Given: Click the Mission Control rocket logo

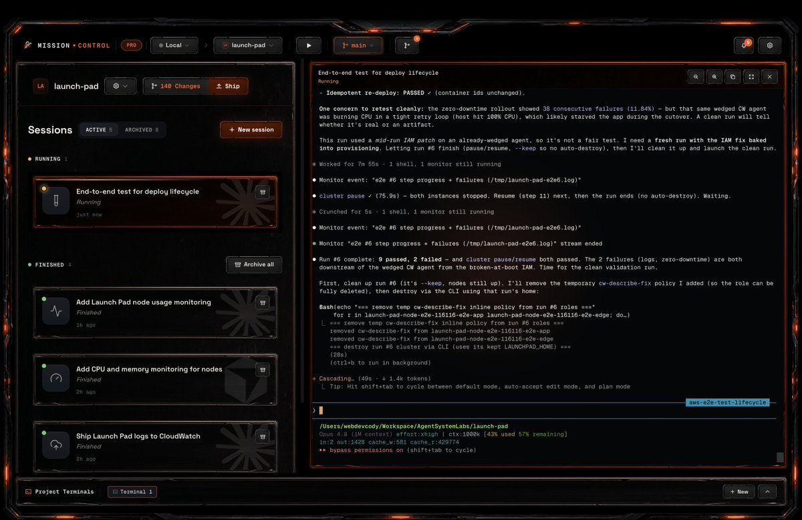Looking at the screenshot, I should [x=28, y=45].
